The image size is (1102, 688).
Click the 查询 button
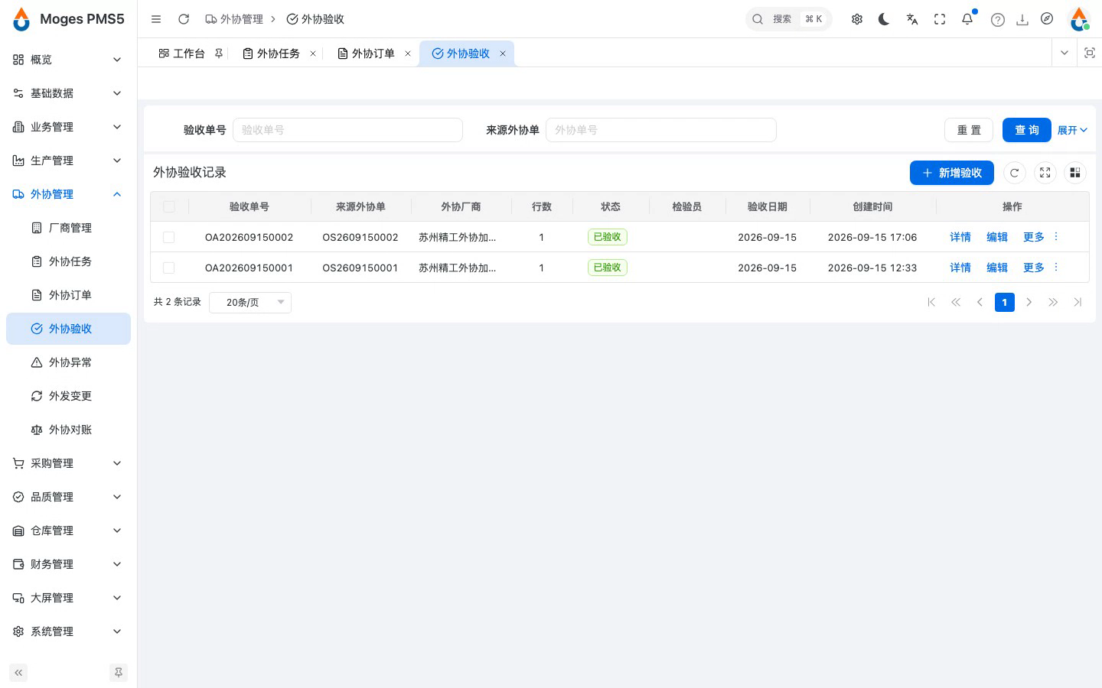coord(1027,130)
